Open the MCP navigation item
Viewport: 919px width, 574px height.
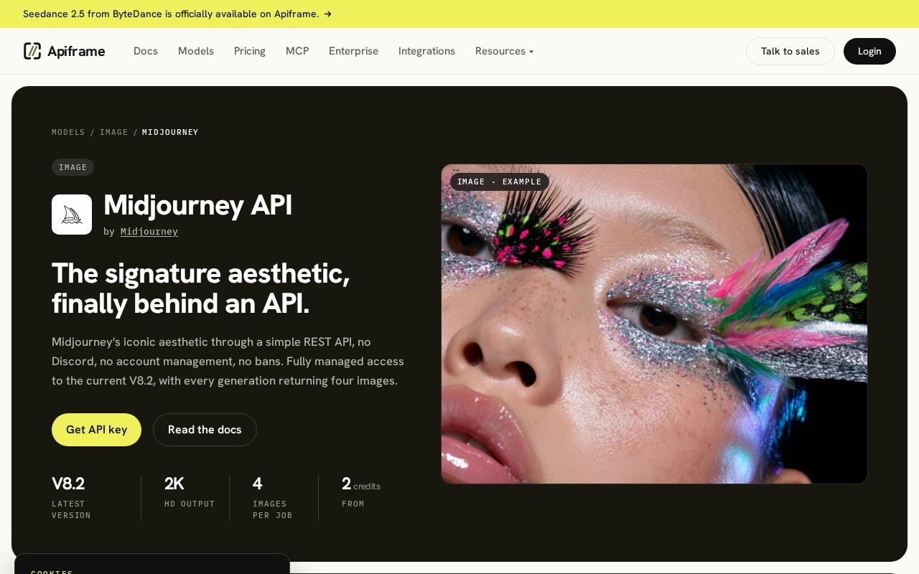tap(297, 51)
